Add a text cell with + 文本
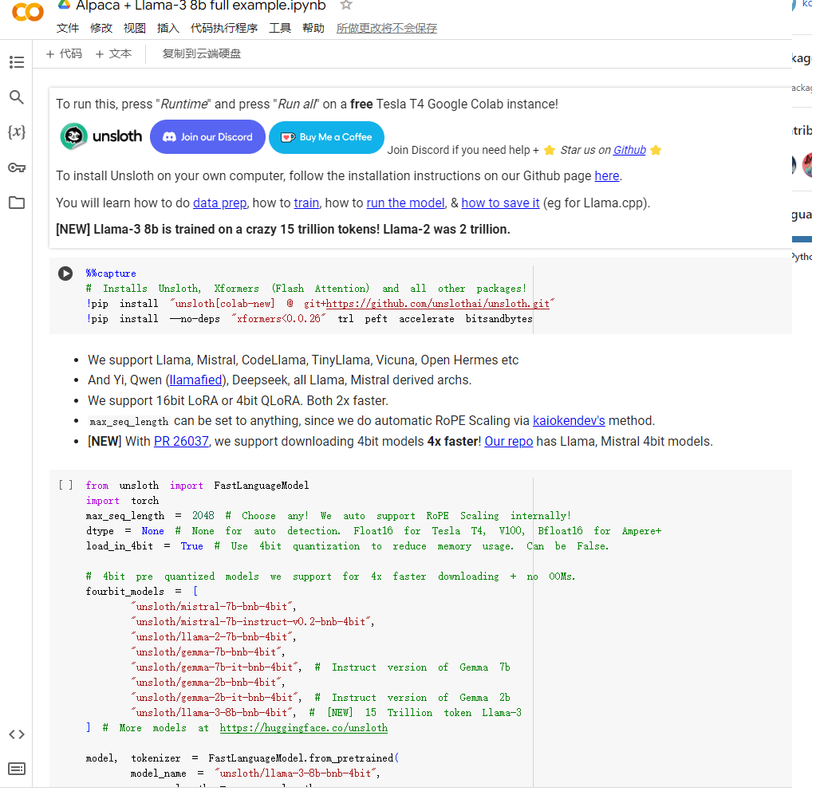816x799 pixels. [x=113, y=53]
